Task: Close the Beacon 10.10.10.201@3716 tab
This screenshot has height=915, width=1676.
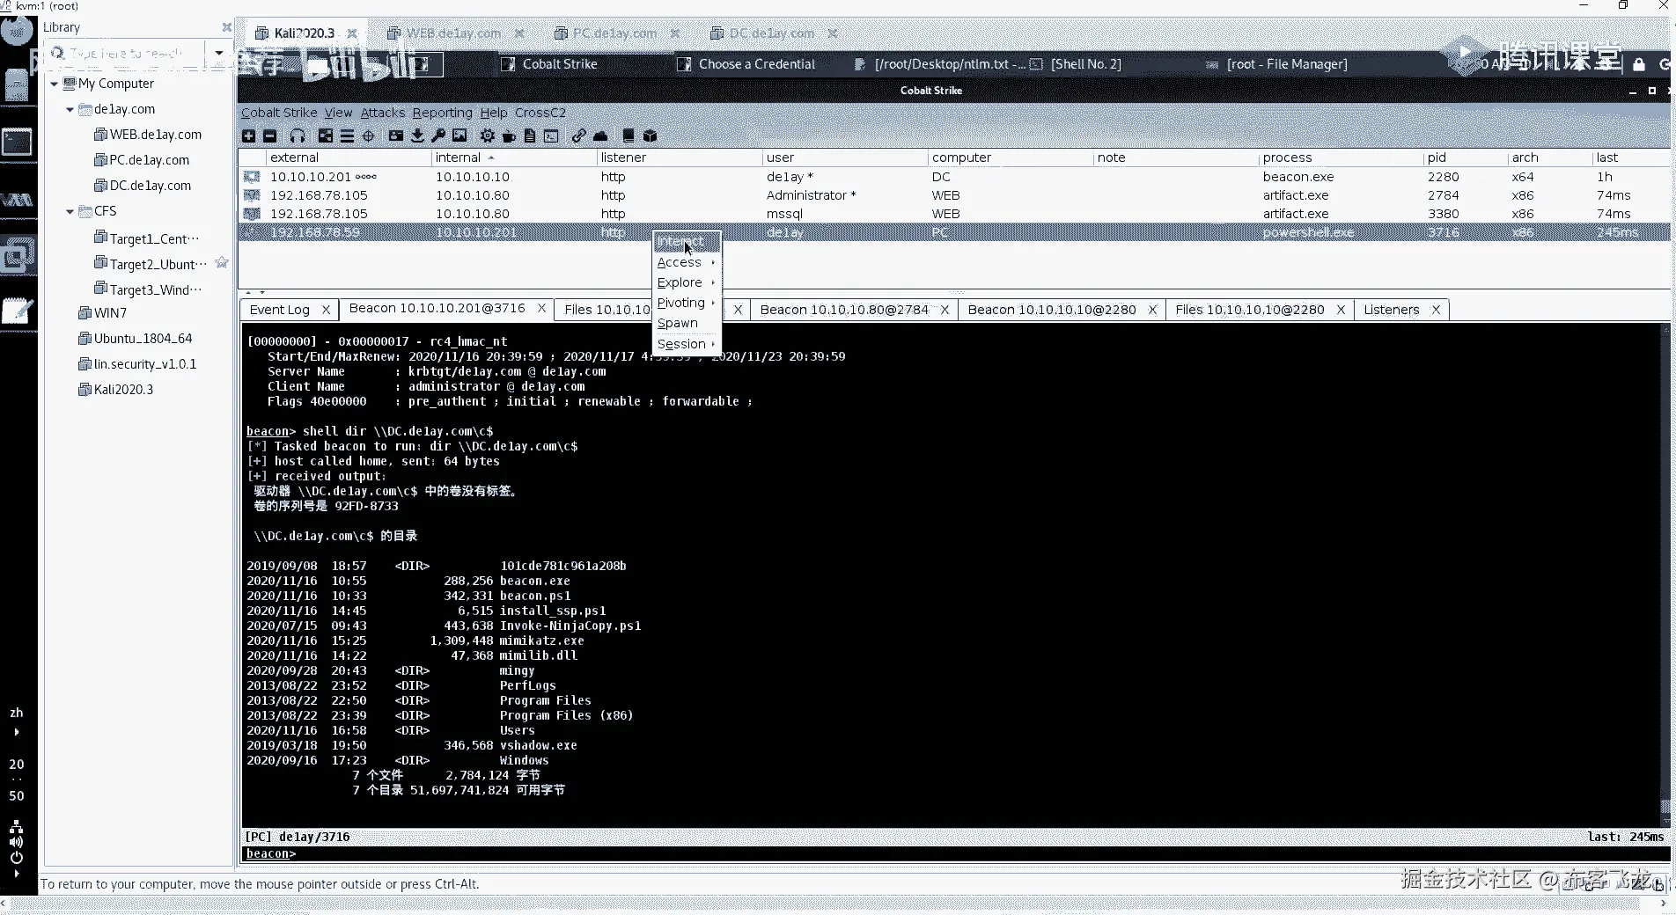Action: tap(541, 309)
